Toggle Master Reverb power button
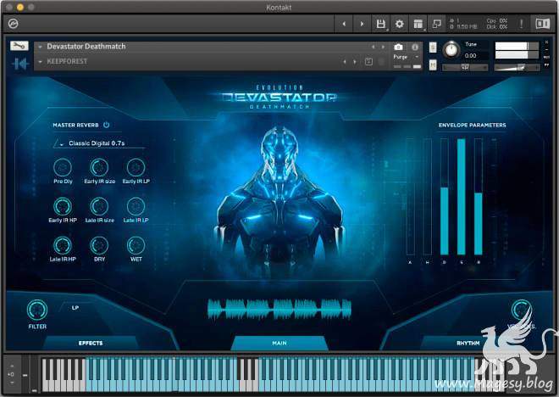The width and height of the screenshot is (559, 397). 106,125
